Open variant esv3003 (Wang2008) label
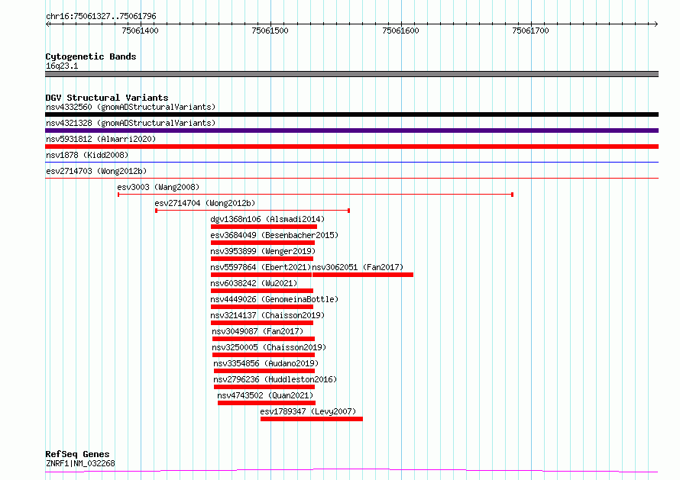680x480 pixels. point(158,187)
